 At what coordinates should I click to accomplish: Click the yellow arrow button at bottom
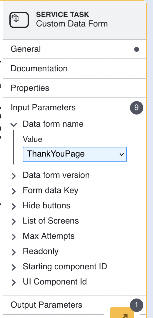[x=122, y=313]
